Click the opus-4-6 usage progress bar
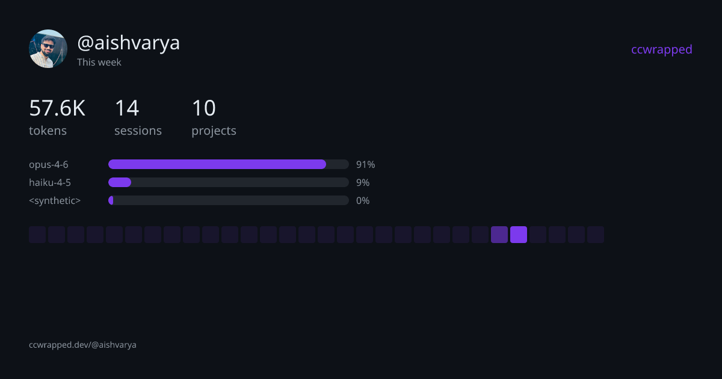The image size is (722, 379). point(229,164)
